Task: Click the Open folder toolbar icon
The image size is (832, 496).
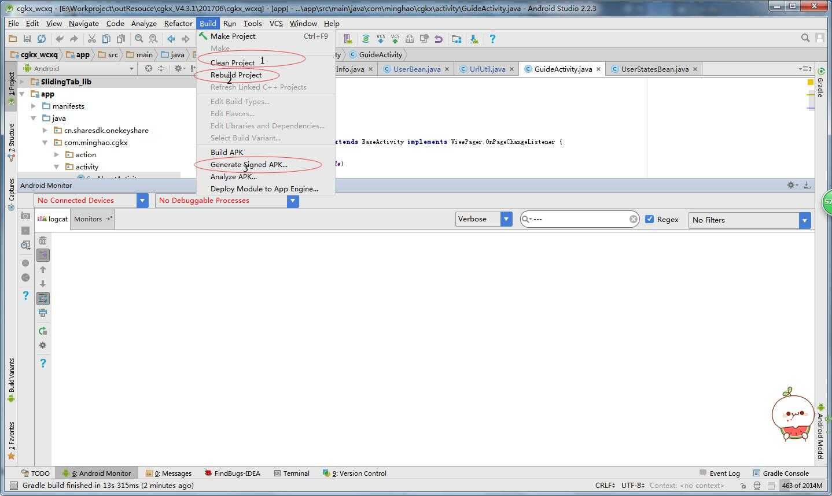Action: pos(13,39)
